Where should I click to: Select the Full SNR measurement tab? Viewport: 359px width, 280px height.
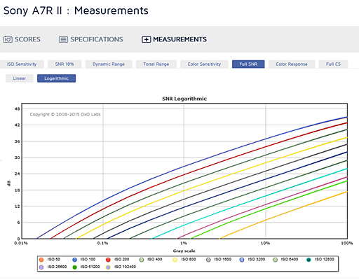(x=248, y=64)
